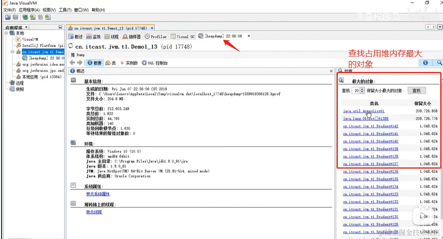Open the Student#142 object link
This screenshot has height=239, width=443.
click(371, 126)
